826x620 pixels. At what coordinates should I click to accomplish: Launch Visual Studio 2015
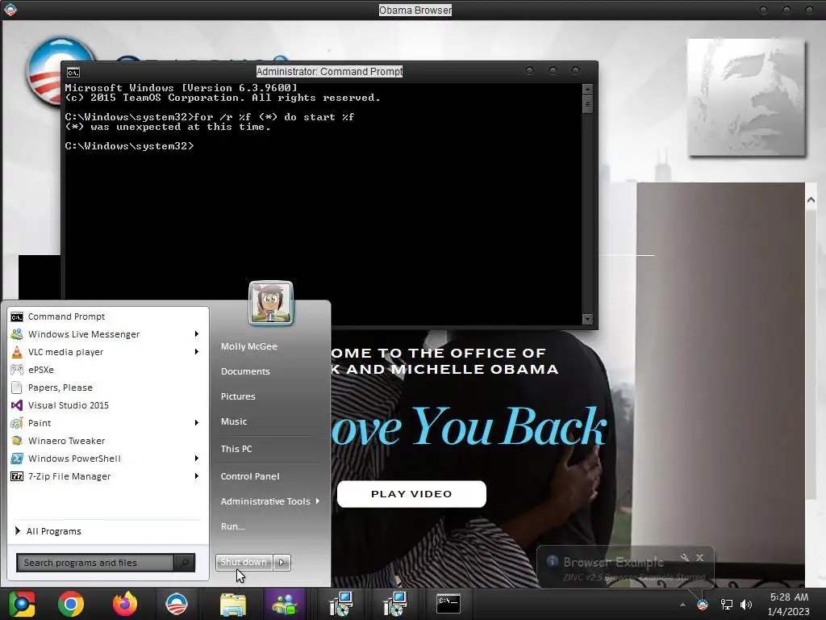coord(108,405)
